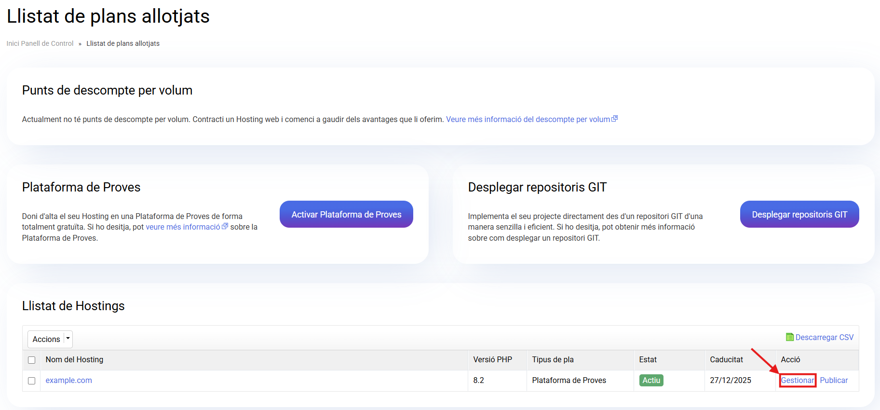Click Publicar in the Acció column
Image resolution: width=880 pixels, height=410 pixels.
(833, 380)
